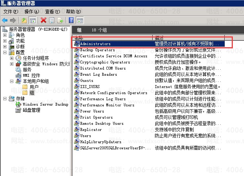This screenshot has height=176, width=244.
Task: Open the 文件(F) menu
Action: (11, 12)
